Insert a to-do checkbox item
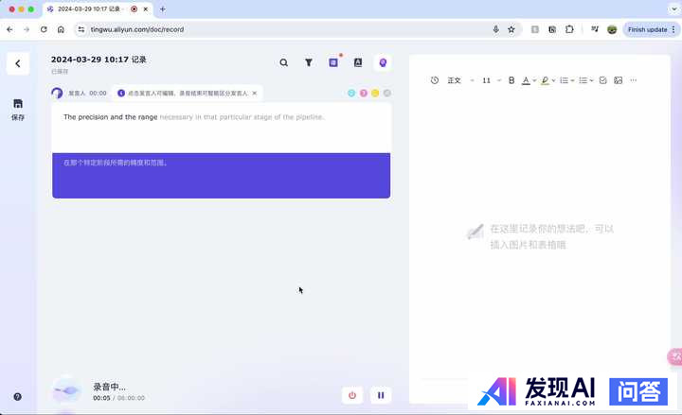Viewport: 682px width, 415px height. (602, 80)
